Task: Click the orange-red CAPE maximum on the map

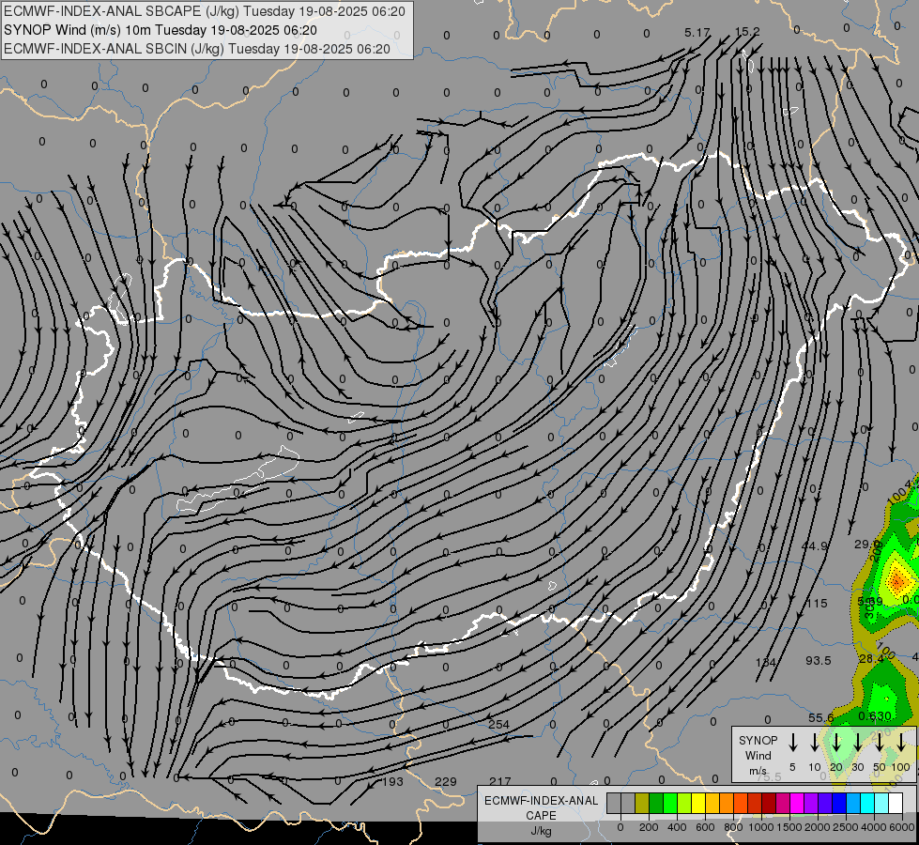Action: click(897, 580)
